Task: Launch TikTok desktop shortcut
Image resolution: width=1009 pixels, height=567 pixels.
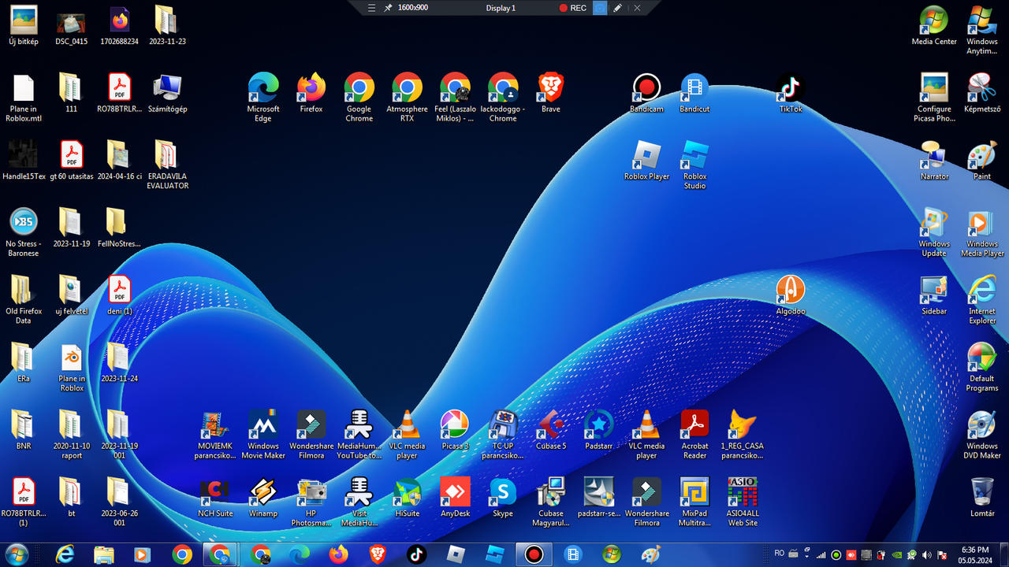Action: (x=791, y=87)
